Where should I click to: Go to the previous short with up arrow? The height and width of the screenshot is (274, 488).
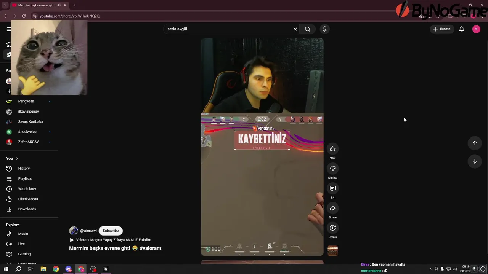475,143
